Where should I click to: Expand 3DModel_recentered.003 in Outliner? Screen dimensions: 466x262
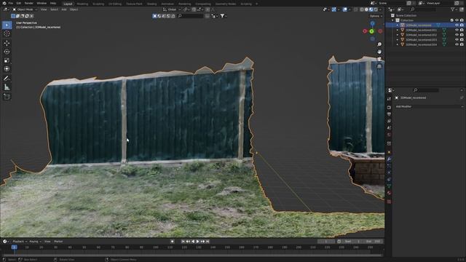(398, 39)
